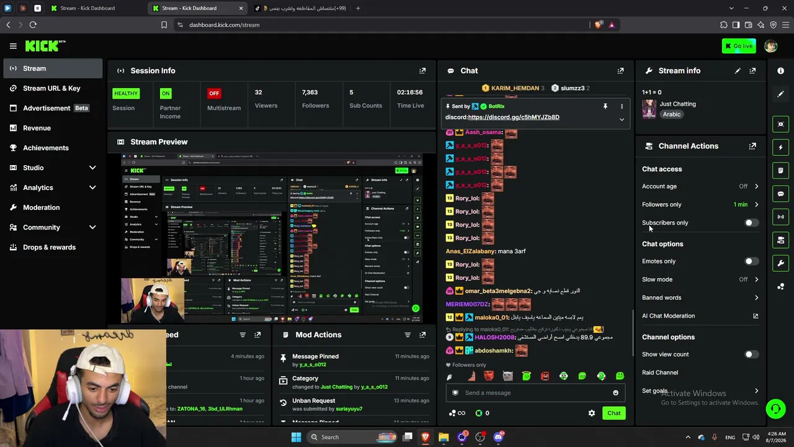Expand the Analytics sidebar section
The height and width of the screenshot is (447, 794).
(x=92, y=187)
